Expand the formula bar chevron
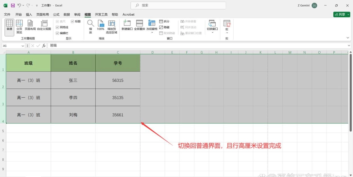The width and height of the screenshot is (353, 177). (349, 46)
